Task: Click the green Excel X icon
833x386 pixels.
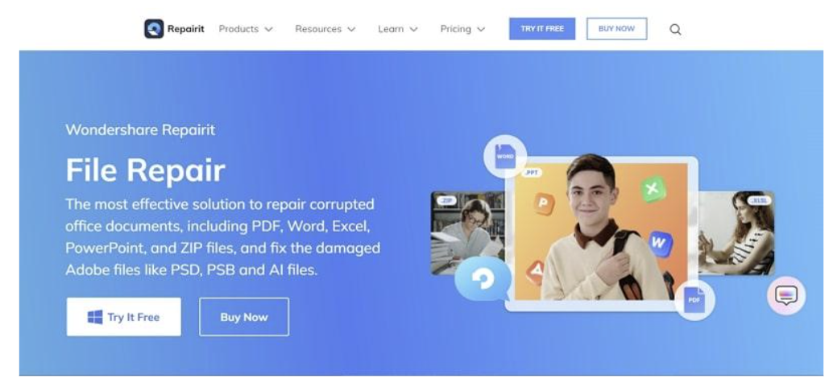Action: tap(653, 189)
